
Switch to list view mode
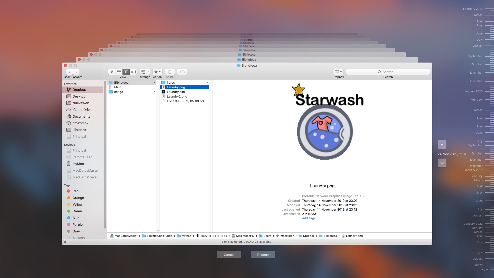(x=119, y=72)
